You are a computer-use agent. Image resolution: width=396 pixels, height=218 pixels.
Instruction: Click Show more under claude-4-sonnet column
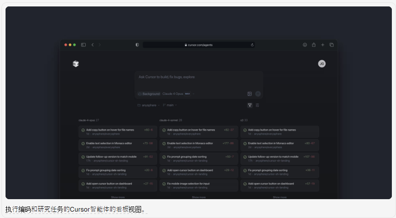click(x=199, y=197)
